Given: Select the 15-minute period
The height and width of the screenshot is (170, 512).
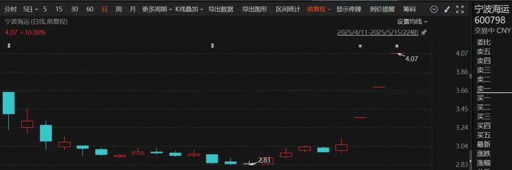Looking at the screenshot, I should pos(59,9).
